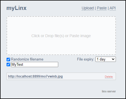Viewport: 126px width, 99px height.
Task: Open the uploaded mo7vwinb.jpg link
Action: click(x=36, y=76)
